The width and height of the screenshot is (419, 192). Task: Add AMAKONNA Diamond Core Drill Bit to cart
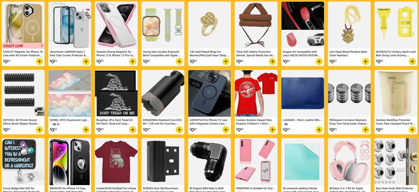(x=179, y=130)
